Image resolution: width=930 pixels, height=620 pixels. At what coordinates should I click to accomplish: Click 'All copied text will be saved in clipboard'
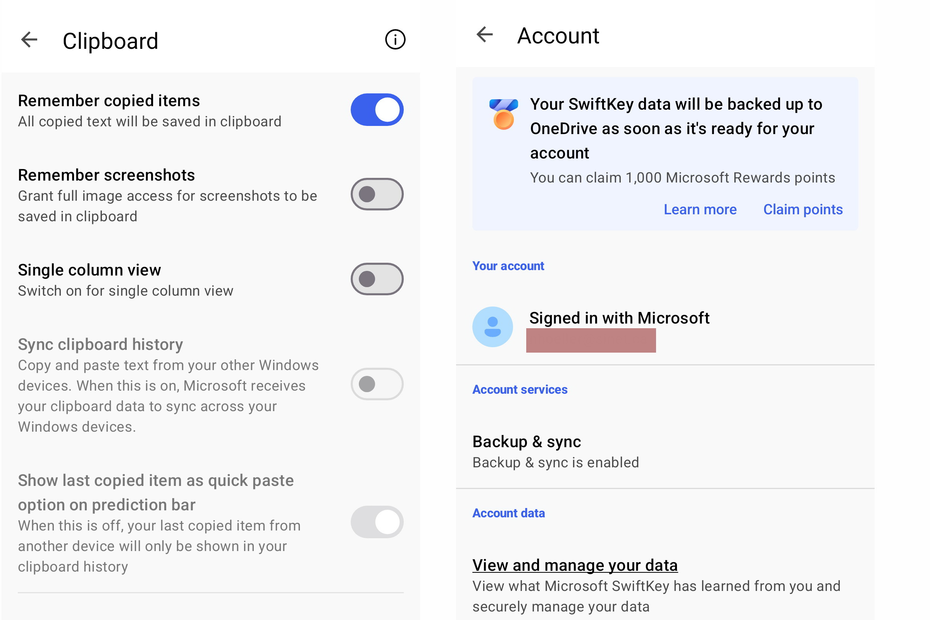(150, 122)
